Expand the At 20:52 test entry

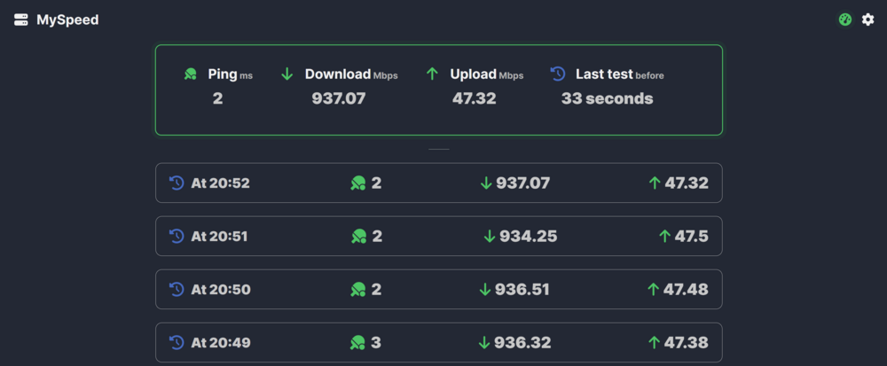coord(439,183)
